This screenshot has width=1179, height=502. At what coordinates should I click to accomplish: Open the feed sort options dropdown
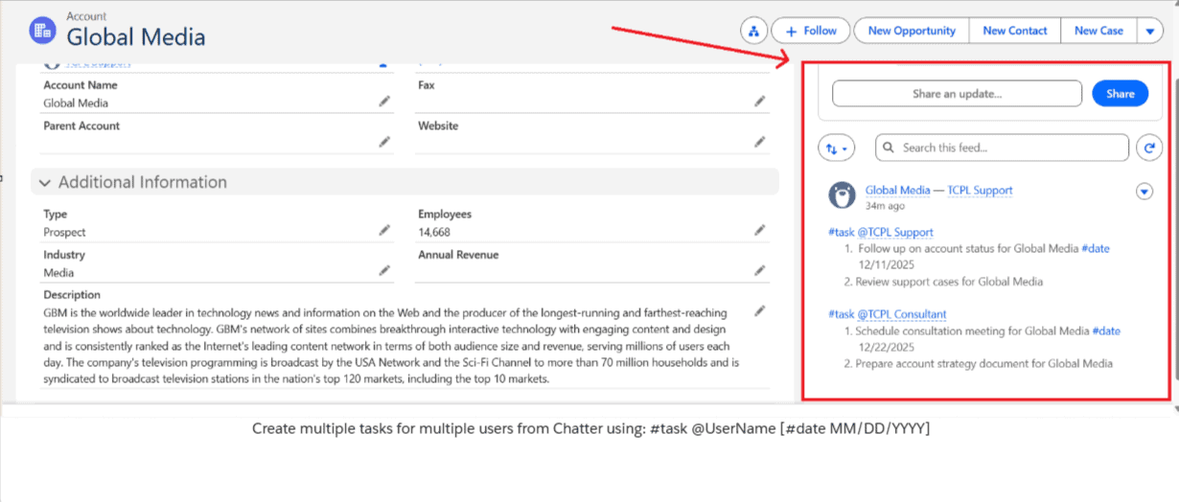tap(837, 148)
